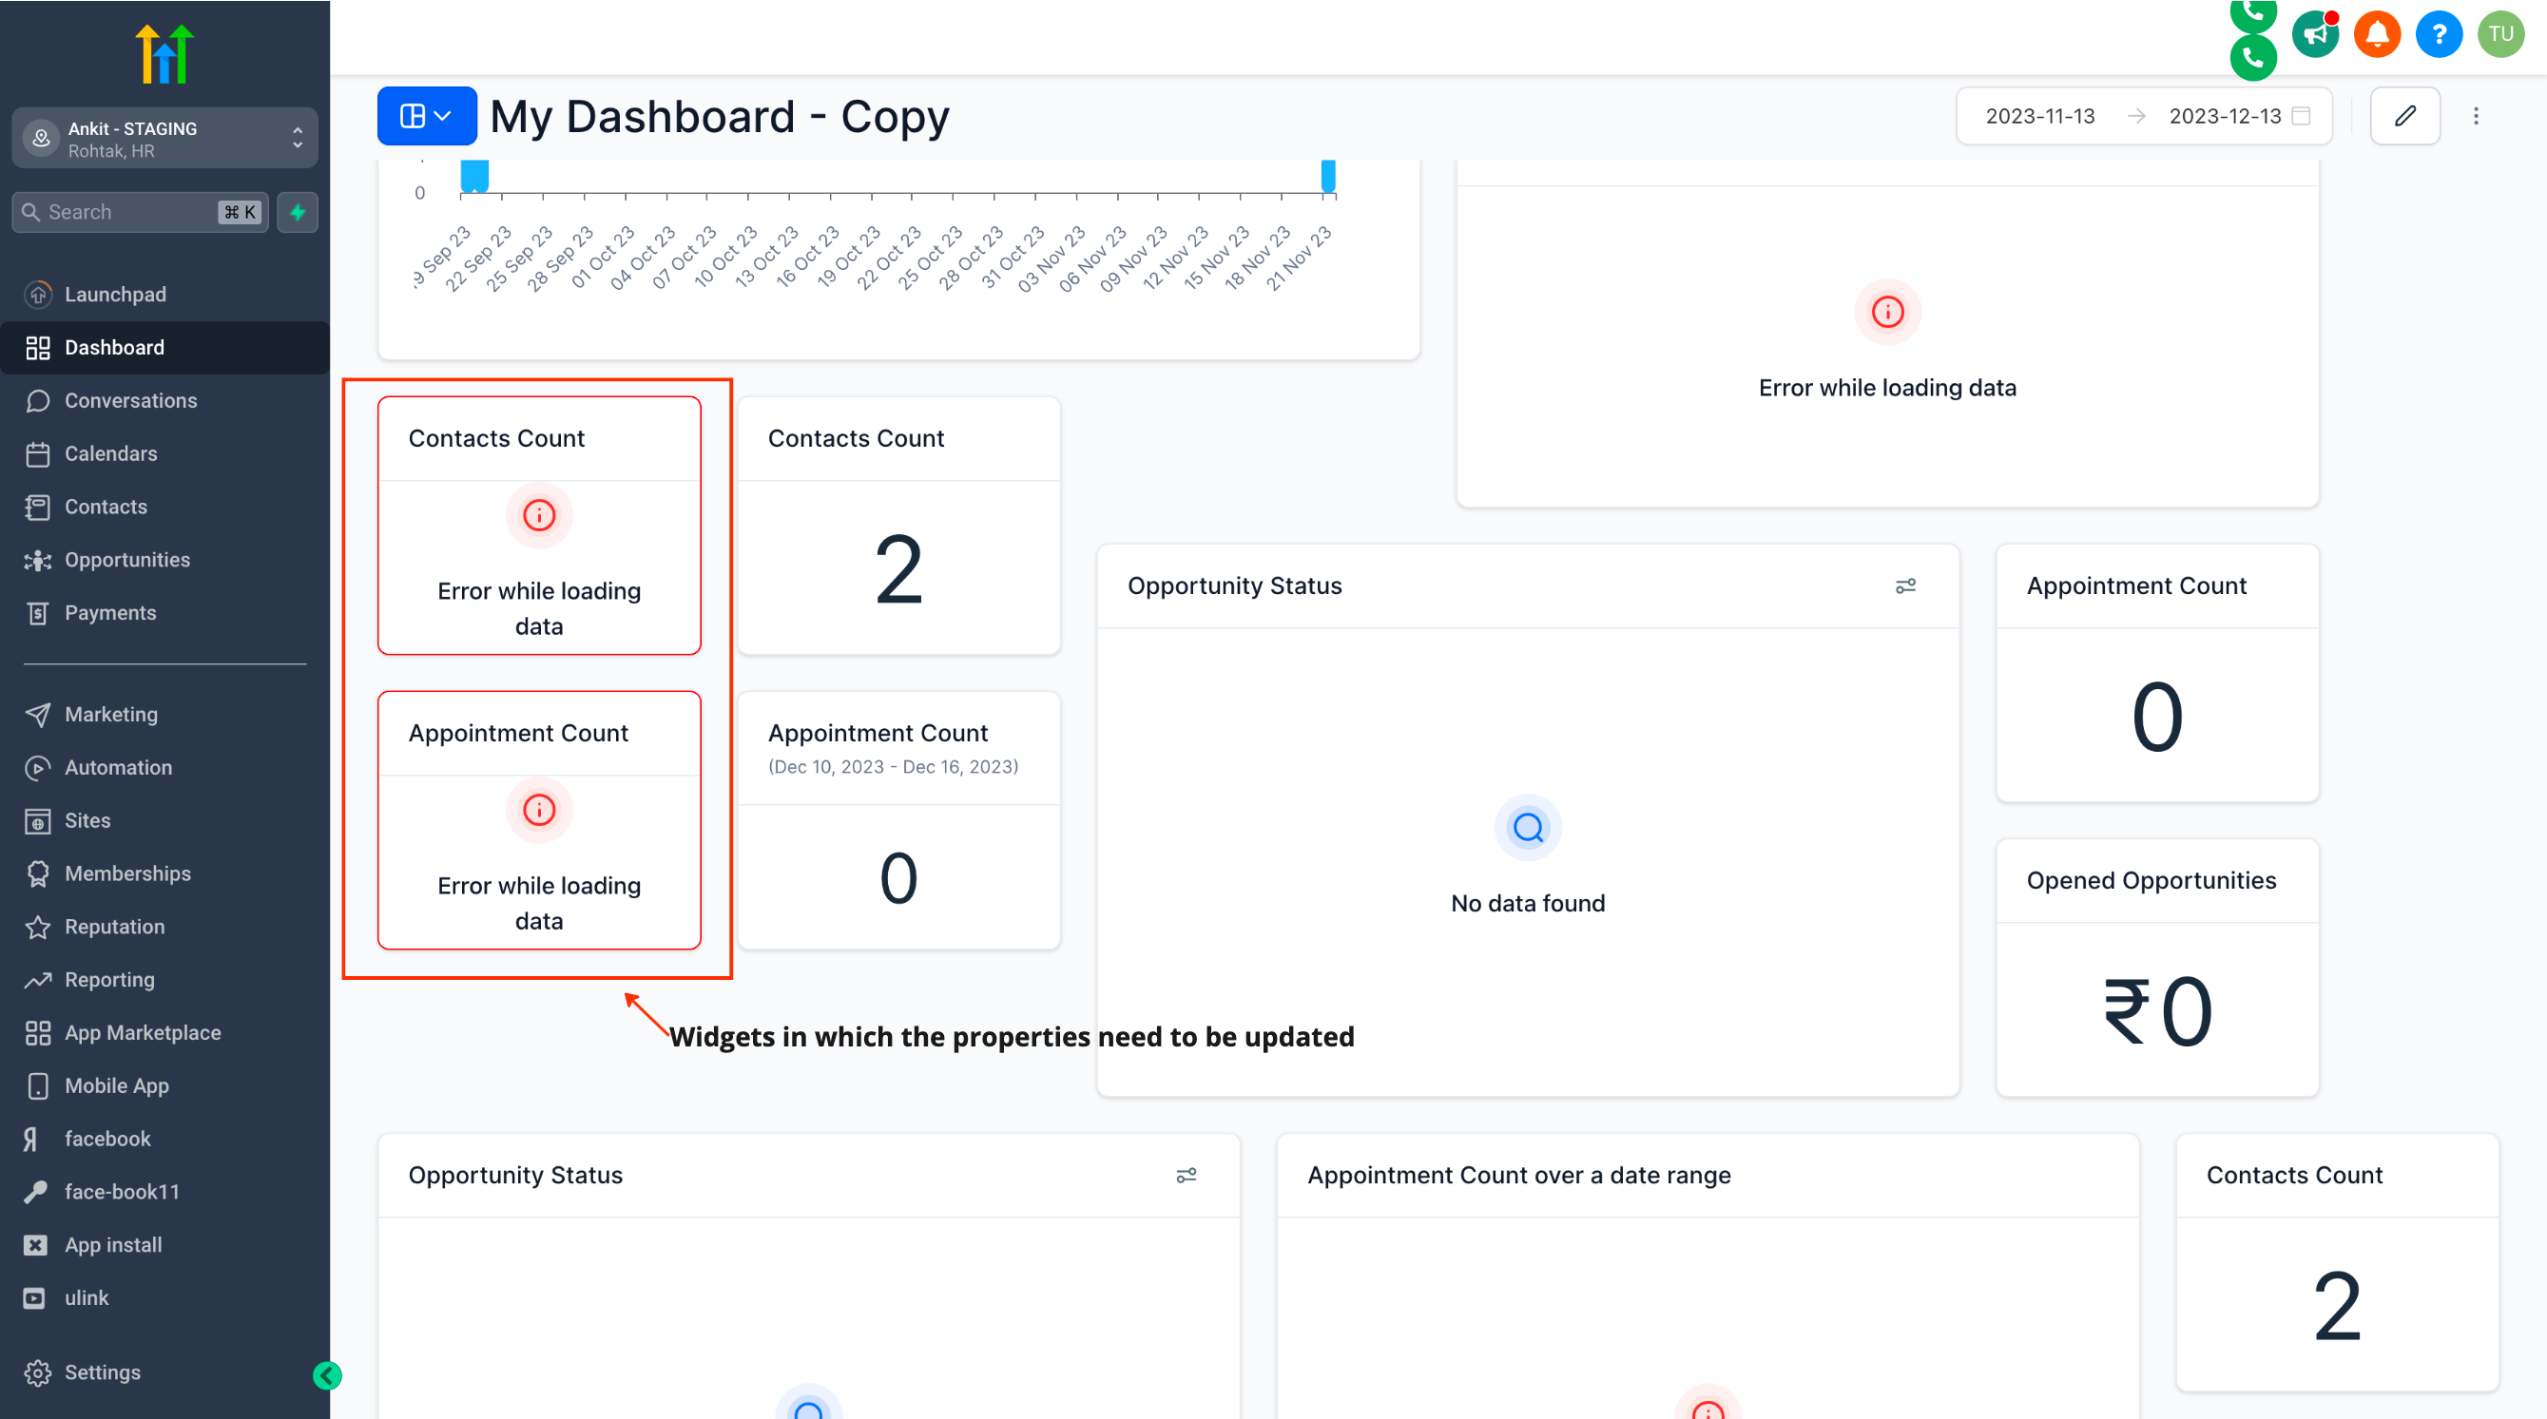
Task: Expand the Ankit - STAGING account switcher
Action: point(164,139)
